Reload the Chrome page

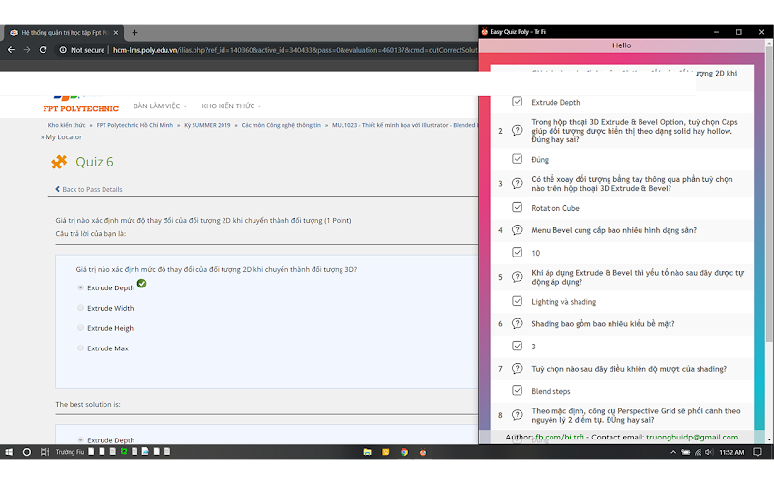pyautogui.click(x=43, y=50)
